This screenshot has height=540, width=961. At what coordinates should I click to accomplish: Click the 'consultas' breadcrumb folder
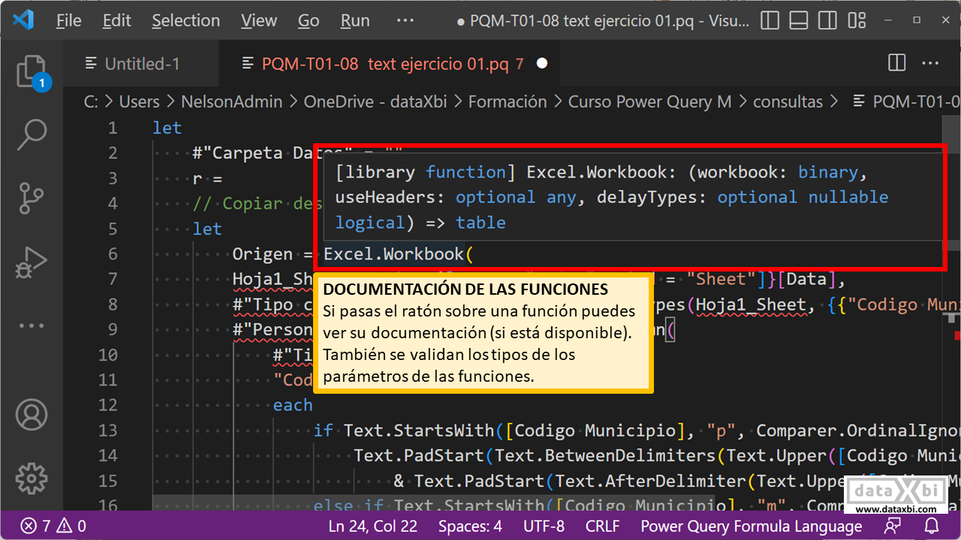(x=788, y=102)
